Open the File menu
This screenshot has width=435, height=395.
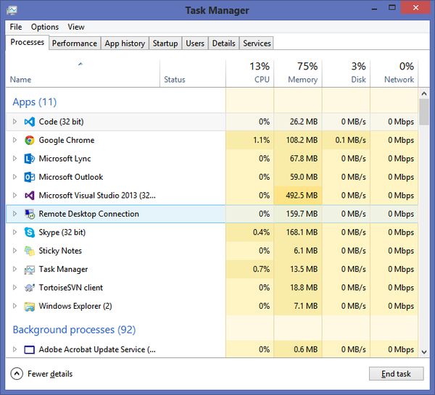pos(16,27)
